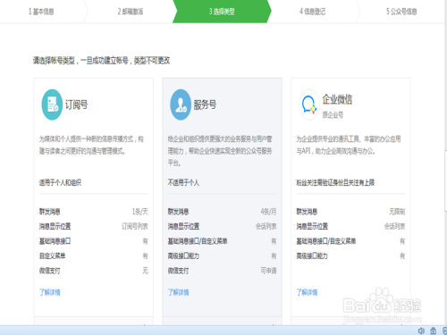Open 了解详情 link under 订阅号

(50, 292)
